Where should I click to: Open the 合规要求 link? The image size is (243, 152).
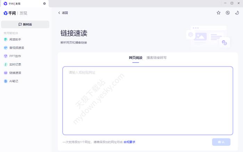129,142
